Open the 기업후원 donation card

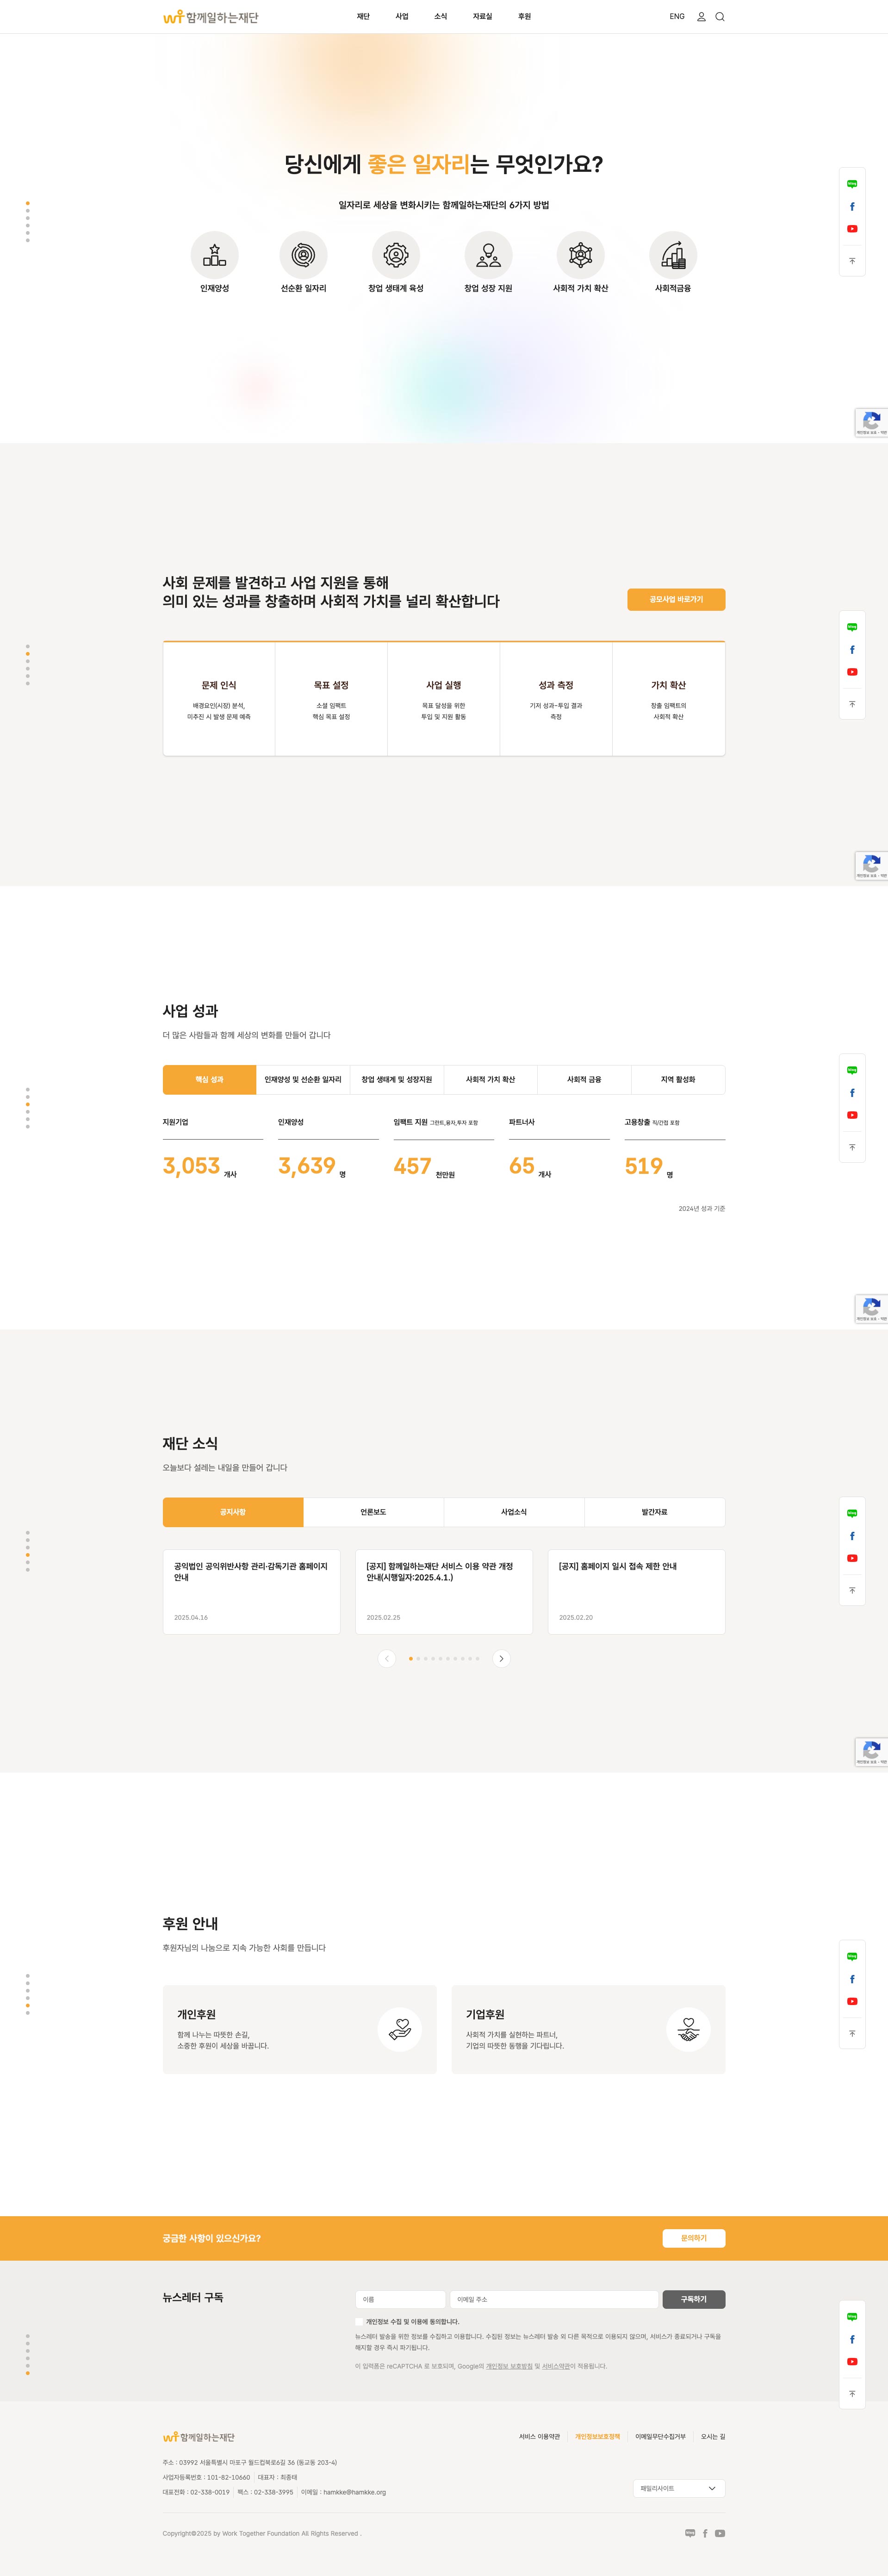click(x=588, y=2029)
